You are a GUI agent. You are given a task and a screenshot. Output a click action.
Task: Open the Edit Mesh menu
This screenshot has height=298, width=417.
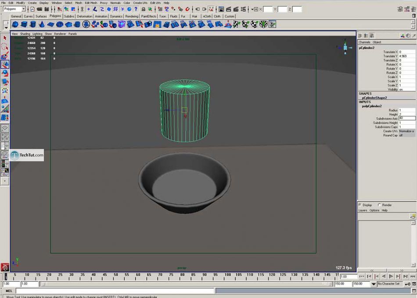click(91, 3)
